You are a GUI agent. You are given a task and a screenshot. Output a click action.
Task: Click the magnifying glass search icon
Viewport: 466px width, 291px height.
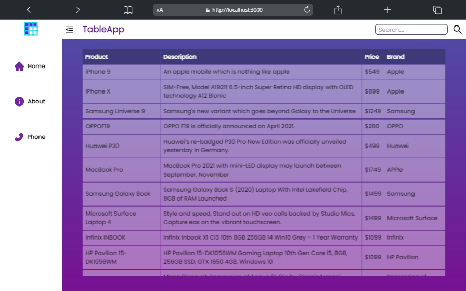coord(457,30)
